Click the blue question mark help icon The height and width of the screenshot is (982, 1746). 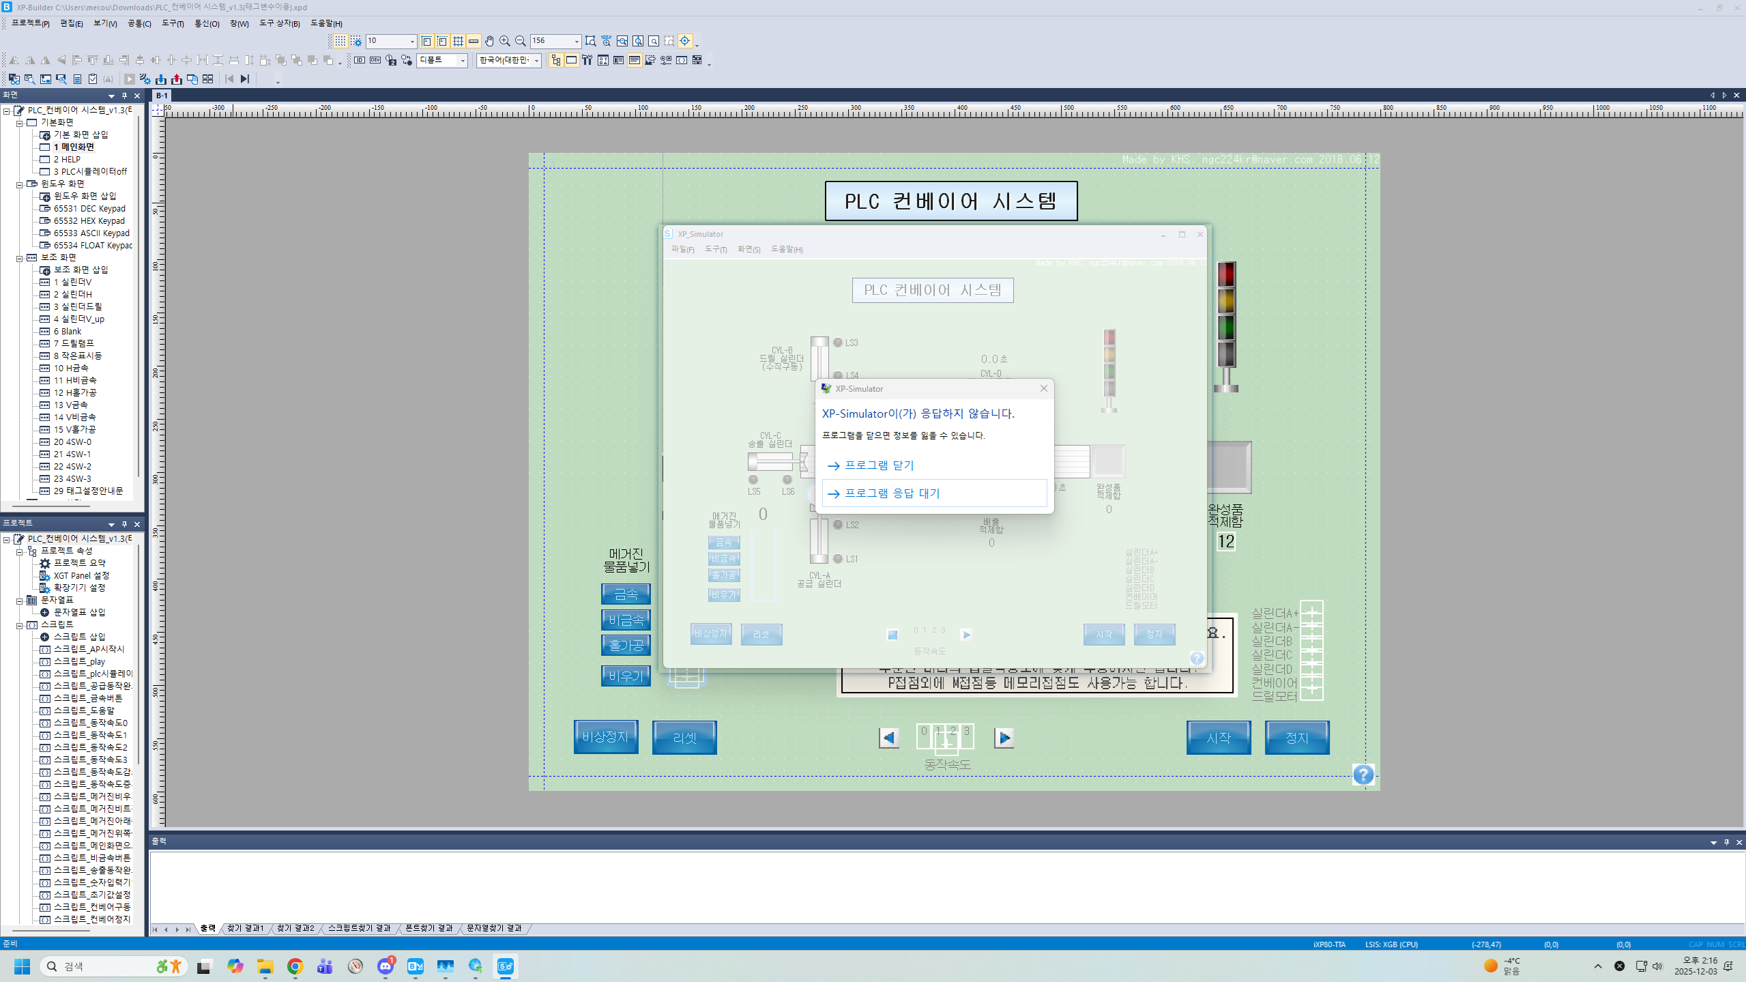tap(1363, 775)
